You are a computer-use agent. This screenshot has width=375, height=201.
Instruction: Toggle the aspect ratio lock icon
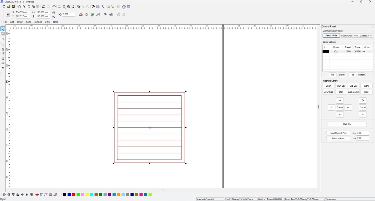(53, 12)
